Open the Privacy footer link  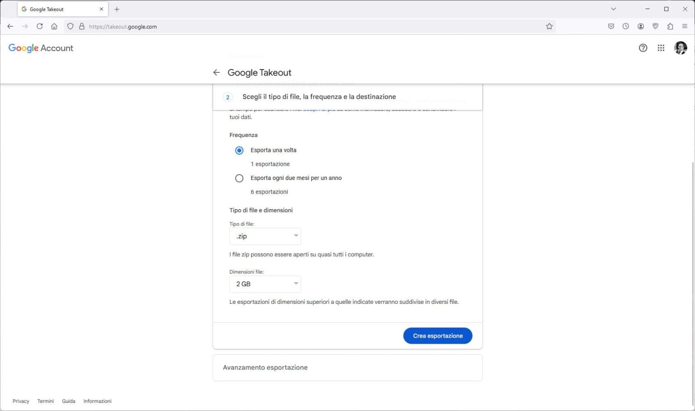21,401
